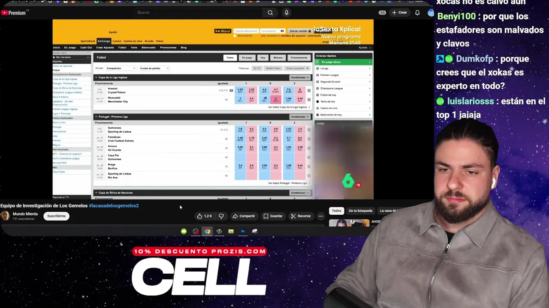This screenshot has width=549, height=308.
Task: Click the Recortar clip button
Action: click(300, 216)
